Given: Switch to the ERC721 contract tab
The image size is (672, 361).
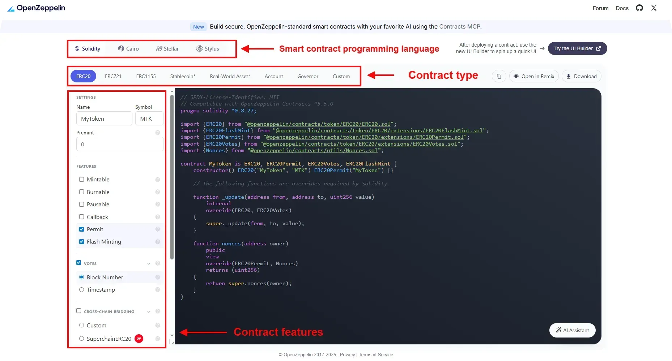Looking at the screenshot, I should pos(113,76).
